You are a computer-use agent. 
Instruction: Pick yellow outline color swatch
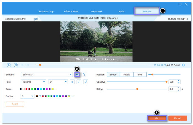click(x=69, y=96)
